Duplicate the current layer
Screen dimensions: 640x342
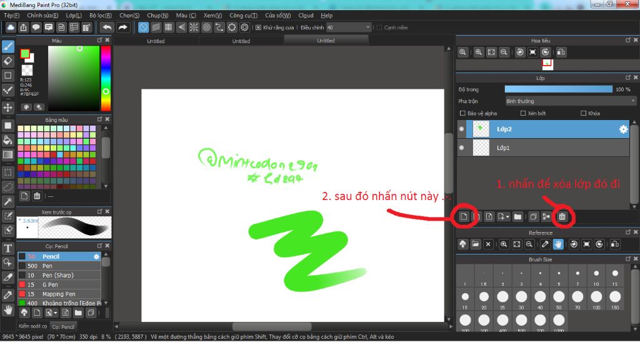533,217
